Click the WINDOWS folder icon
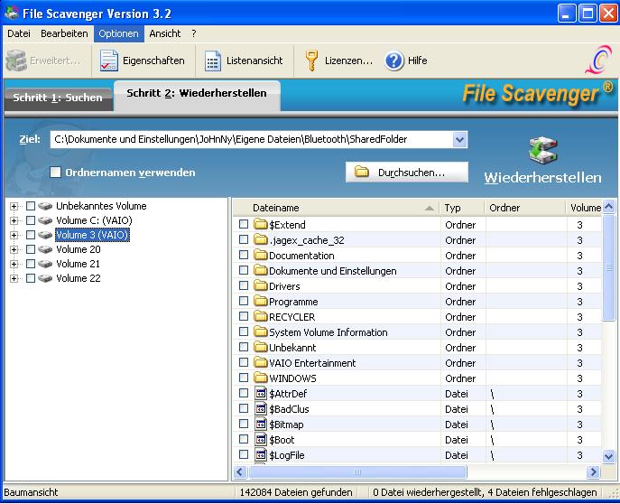This screenshot has height=504, width=620. coord(261,378)
